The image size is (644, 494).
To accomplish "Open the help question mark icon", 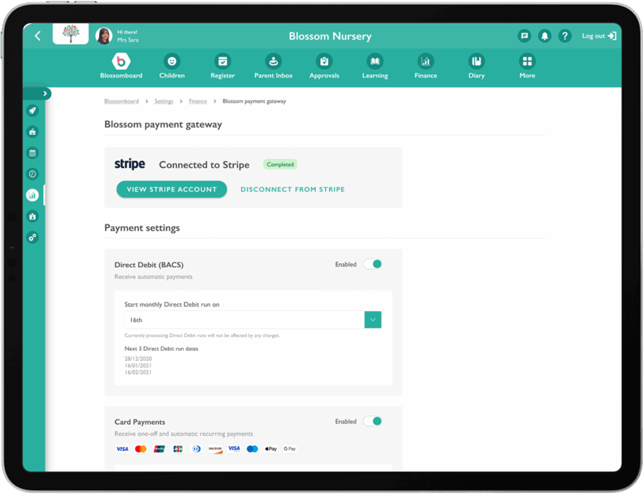I will [x=565, y=36].
